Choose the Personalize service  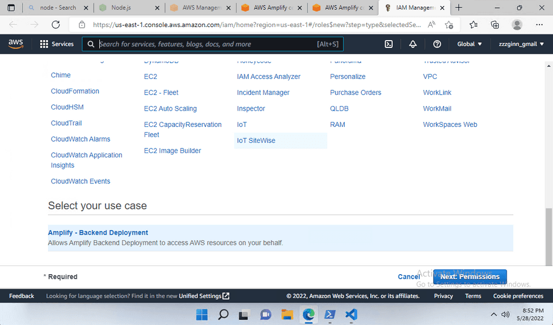[348, 77]
